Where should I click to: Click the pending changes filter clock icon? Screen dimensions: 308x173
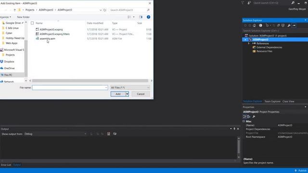pyautogui.click(x=267, y=25)
